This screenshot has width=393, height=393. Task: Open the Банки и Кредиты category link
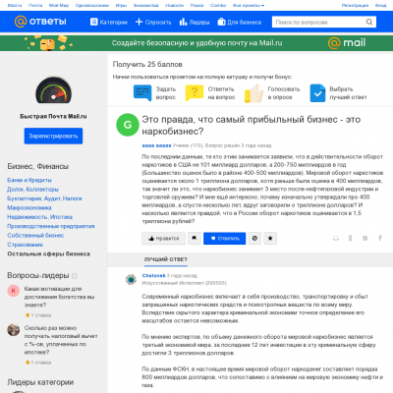pos(29,180)
